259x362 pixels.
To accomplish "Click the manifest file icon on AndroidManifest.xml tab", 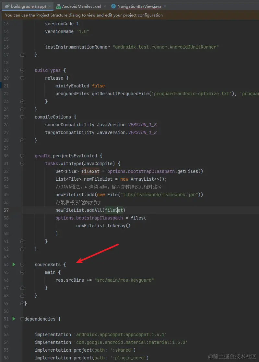I will pos(58,6).
